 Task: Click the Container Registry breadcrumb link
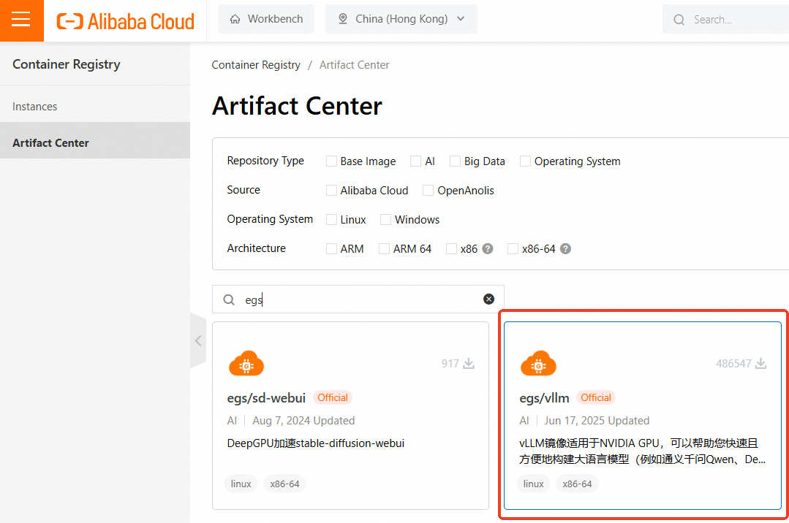point(256,65)
